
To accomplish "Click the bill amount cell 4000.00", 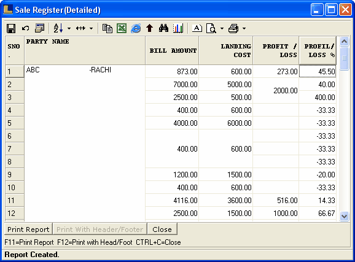I will pos(172,123).
